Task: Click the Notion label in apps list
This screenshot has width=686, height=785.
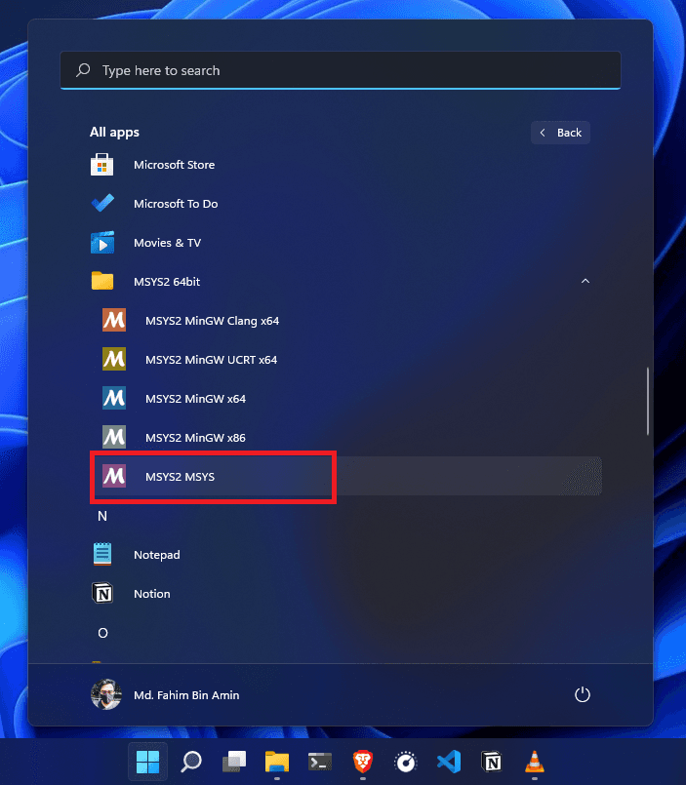Action: coord(152,594)
